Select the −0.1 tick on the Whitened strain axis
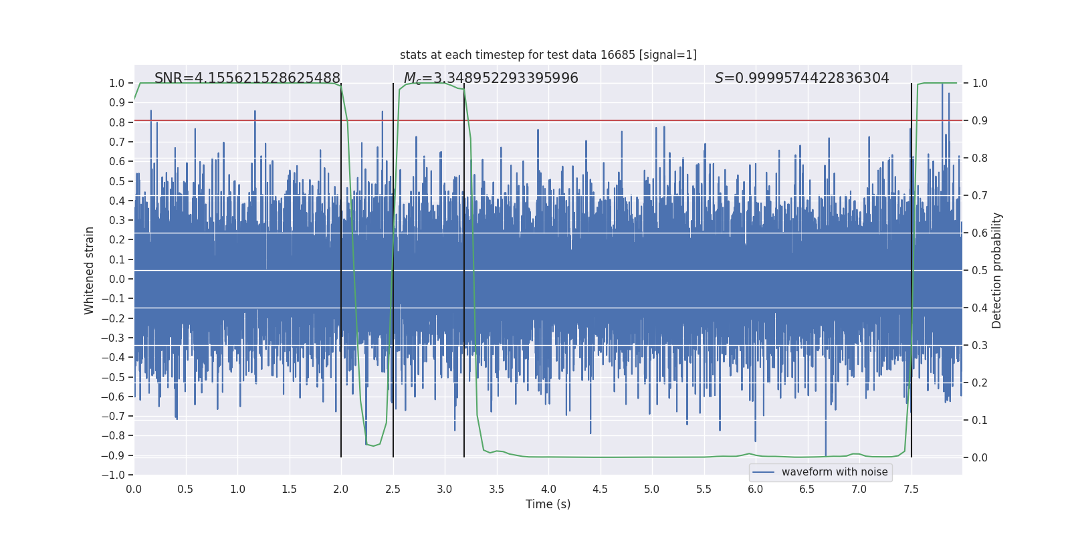This screenshot has width=1070, height=535. [113, 298]
